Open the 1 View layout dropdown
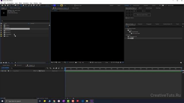This screenshot has height=103, width=184. [107, 62]
